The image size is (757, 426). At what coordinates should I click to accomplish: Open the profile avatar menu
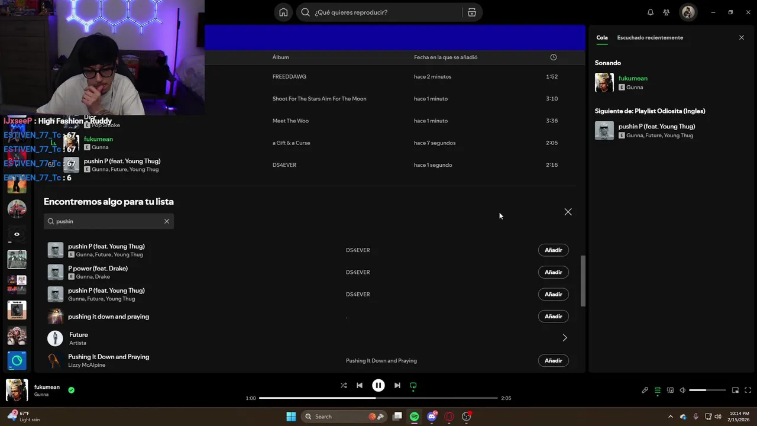pos(688,12)
